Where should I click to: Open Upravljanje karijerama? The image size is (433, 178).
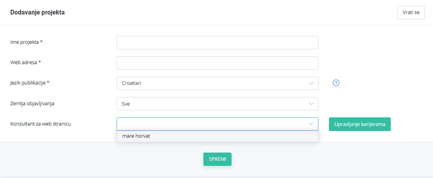coord(359,124)
